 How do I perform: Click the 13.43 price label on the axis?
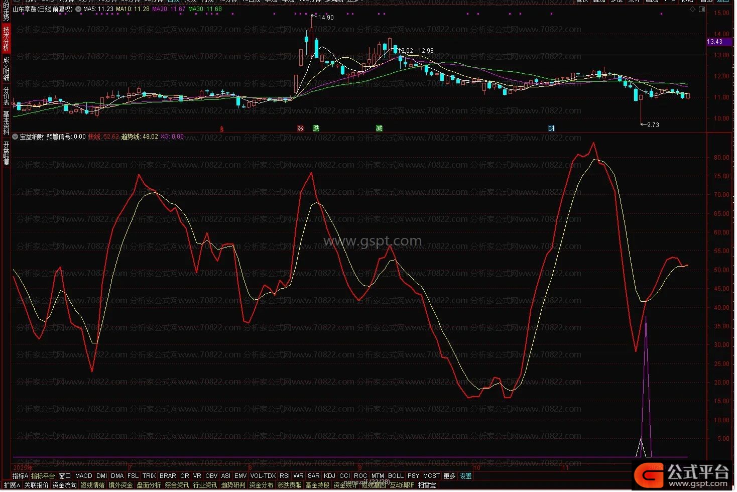(714, 42)
